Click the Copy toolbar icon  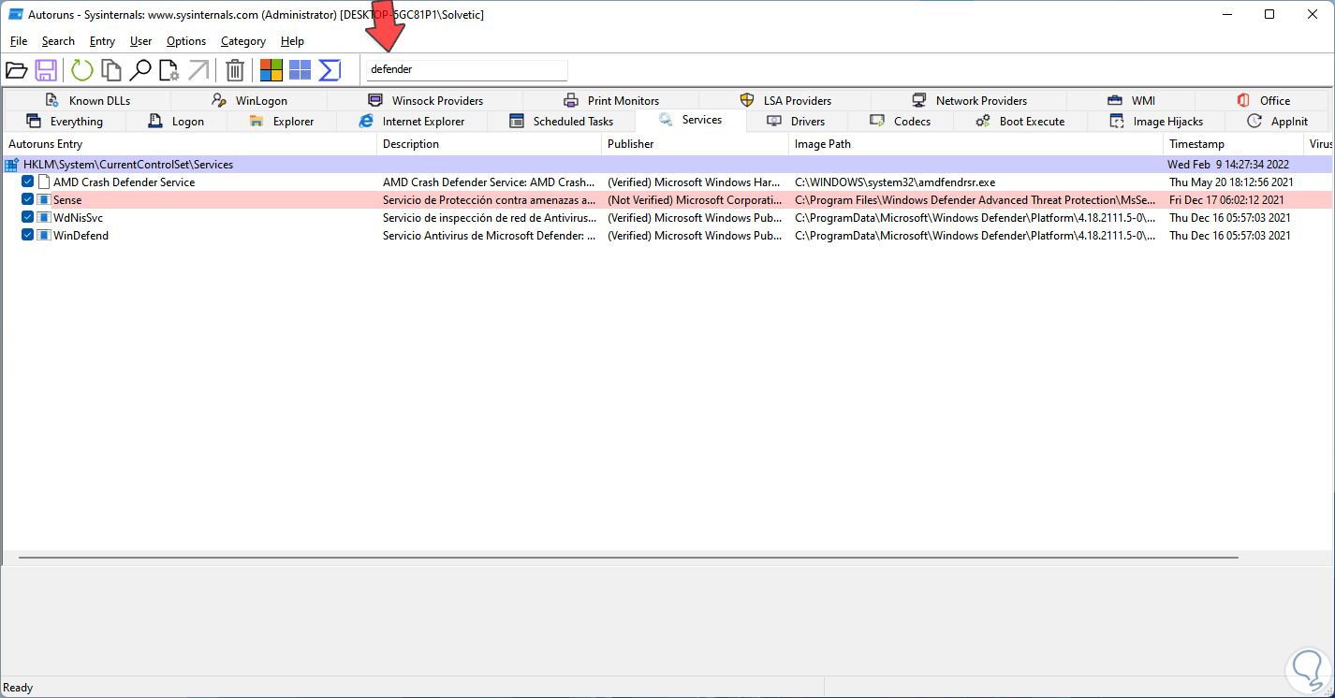pos(111,70)
